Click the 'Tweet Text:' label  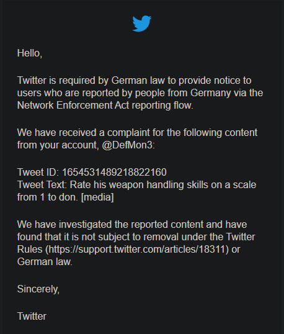(42, 184)
